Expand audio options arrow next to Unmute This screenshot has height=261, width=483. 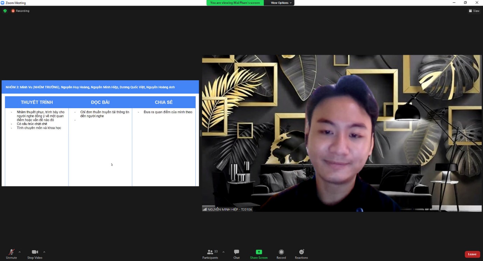20,252
